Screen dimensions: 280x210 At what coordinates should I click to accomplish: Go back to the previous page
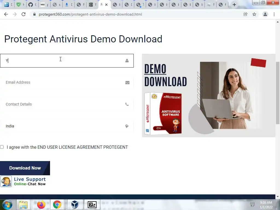coord(6,14)
